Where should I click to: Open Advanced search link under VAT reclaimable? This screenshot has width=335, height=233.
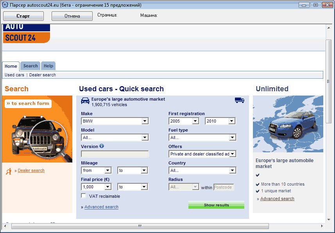101,207
